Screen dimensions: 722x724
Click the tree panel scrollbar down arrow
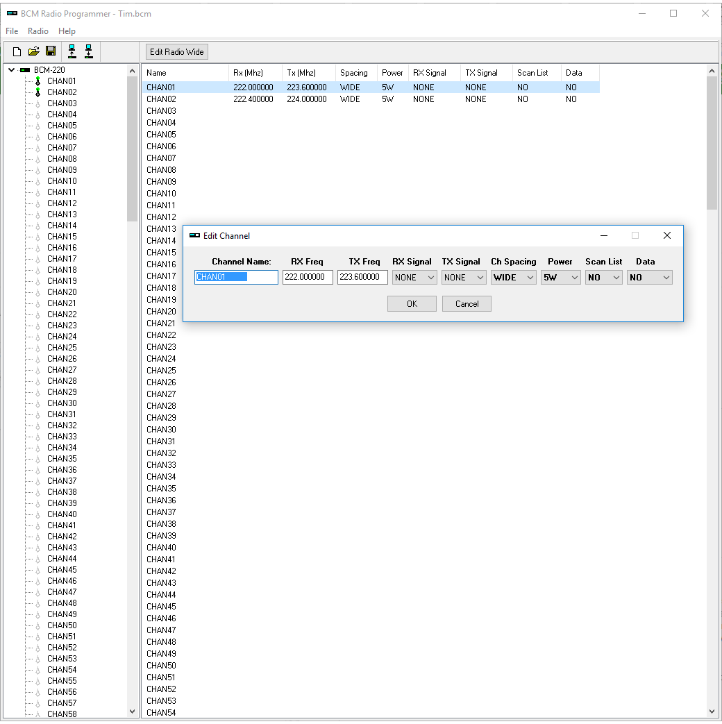pyautogui.click(x=132, y=712)
